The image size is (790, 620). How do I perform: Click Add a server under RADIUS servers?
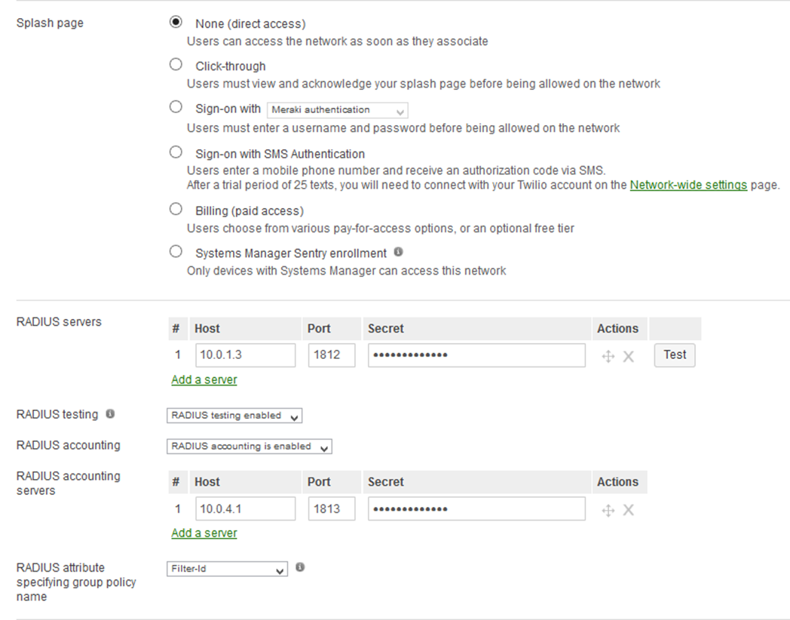point(204,379)
